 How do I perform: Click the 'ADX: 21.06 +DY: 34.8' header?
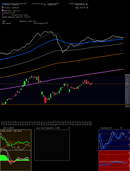tap(11, 131)
